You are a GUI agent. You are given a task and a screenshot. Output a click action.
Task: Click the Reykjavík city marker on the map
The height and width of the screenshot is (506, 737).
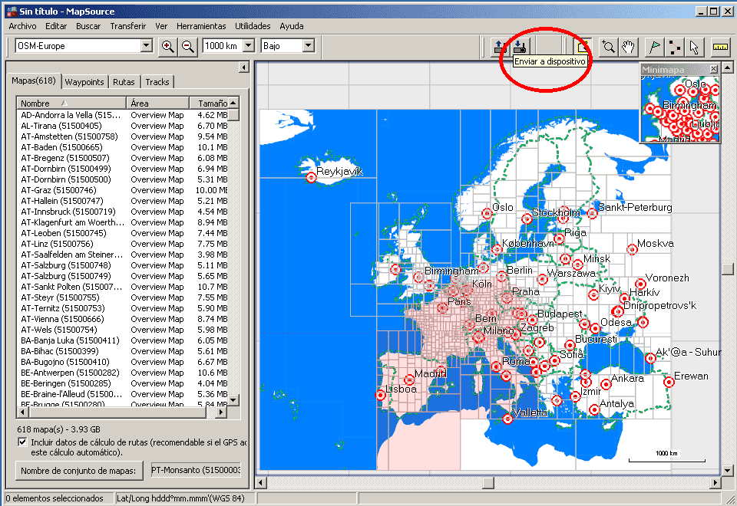[311, 177]
